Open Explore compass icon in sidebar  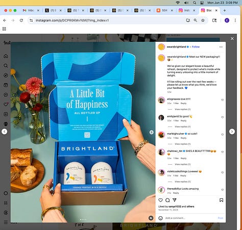pyautogui.click(x=6, y=75)
